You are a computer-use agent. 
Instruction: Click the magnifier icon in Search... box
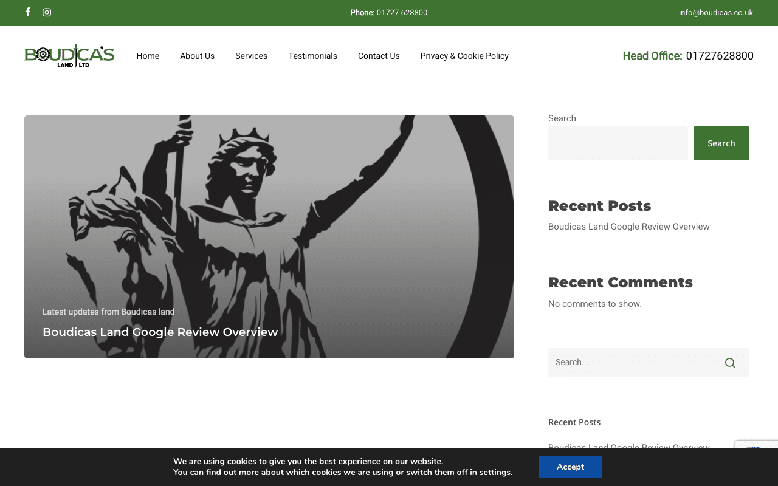pyautogui.click(x=730, y=363)
